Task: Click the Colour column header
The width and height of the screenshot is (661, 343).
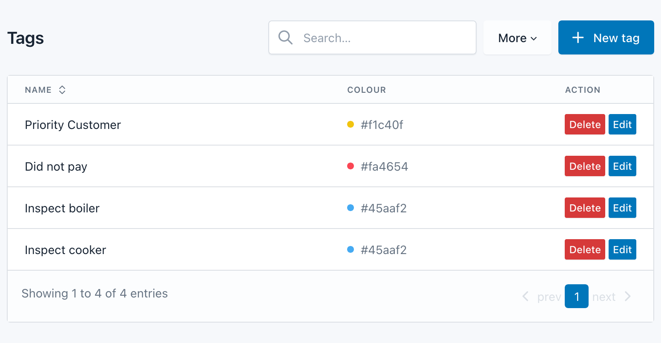Action: pyautogui.click(x=366, y=90)
